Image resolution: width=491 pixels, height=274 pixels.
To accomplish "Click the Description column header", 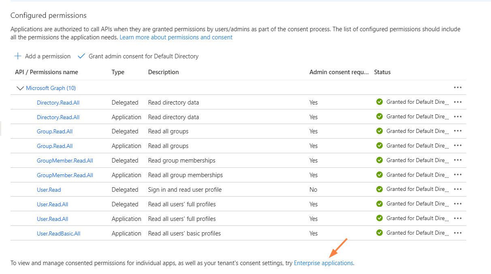I will click(x=163, y=72).
